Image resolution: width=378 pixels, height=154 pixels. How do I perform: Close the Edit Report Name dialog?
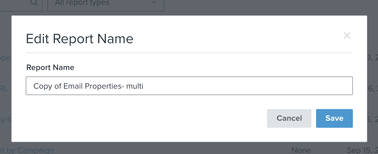347,36
